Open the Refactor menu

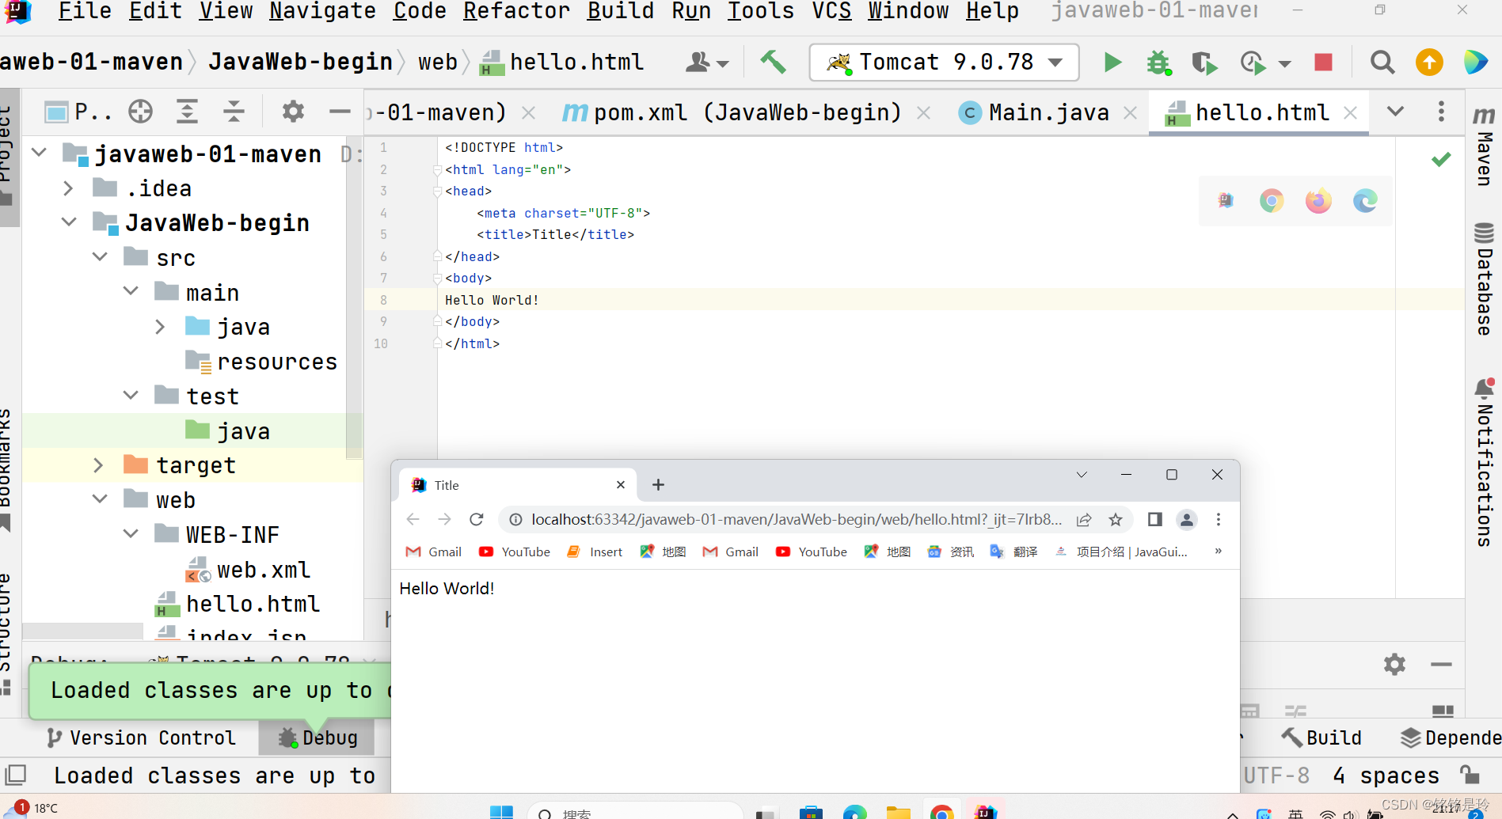click(516, 11)
